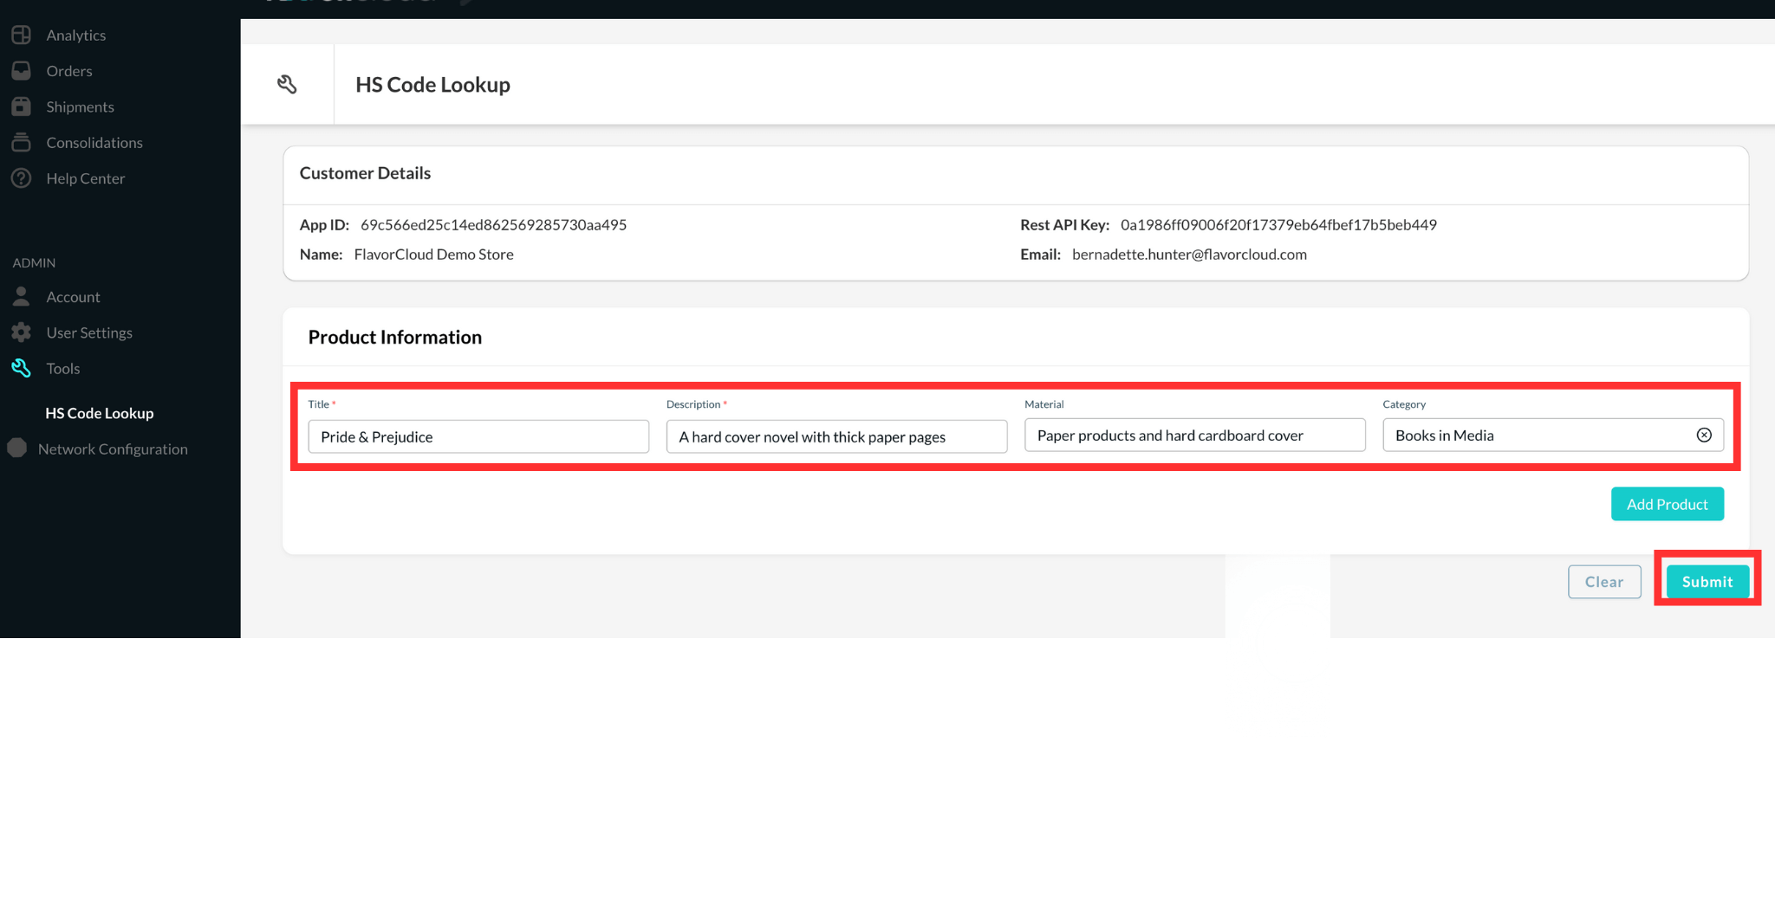Open User Settings
This screenshot has height=897, width=1775.
coord(89,332)
